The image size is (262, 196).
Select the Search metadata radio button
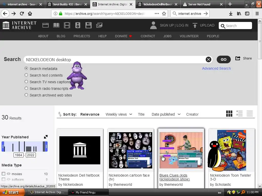pyautogui.click(x=26, y=68)
